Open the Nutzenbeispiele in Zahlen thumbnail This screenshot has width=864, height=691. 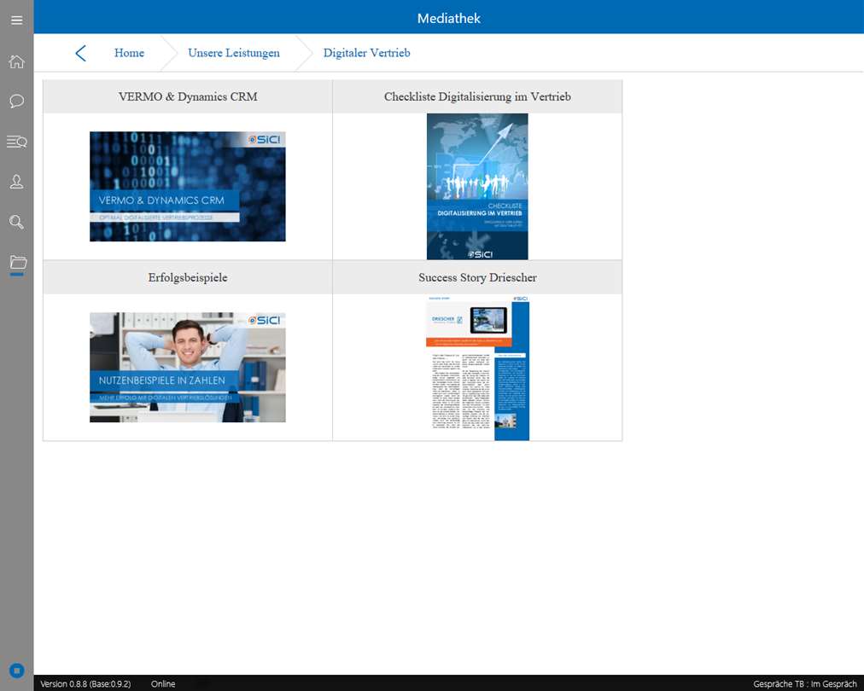(187, 367)
